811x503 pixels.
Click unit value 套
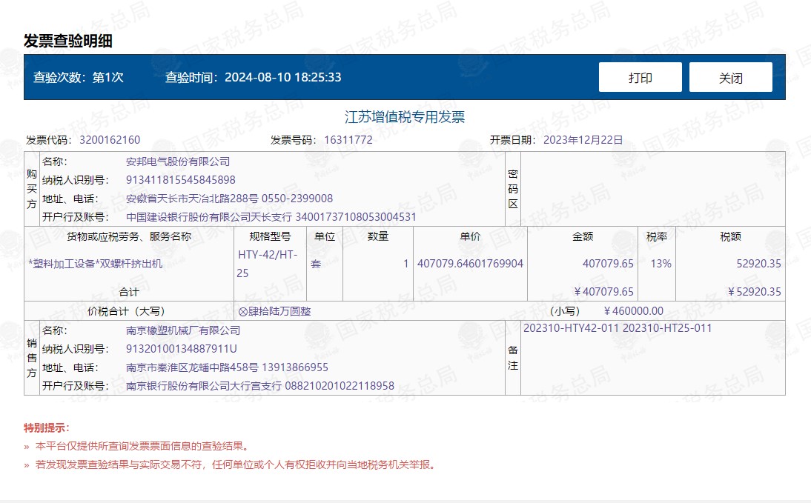tap(316, 264)
